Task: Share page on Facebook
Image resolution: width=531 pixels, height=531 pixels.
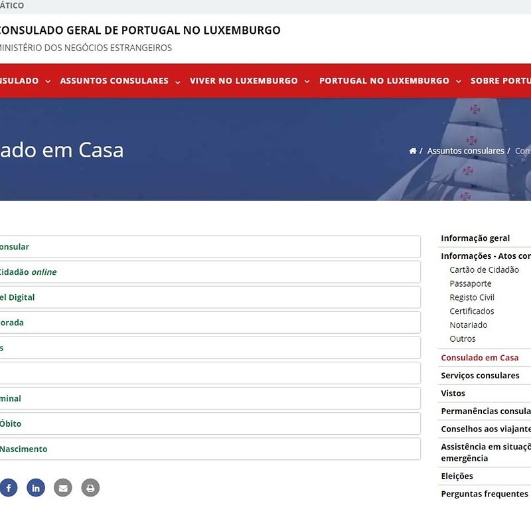Action: click(9, 488)
